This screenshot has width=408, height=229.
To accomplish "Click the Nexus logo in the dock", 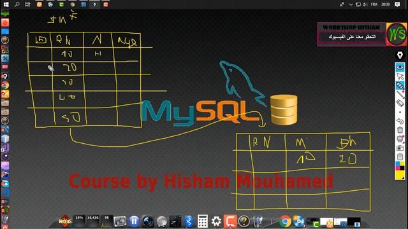I will (x=65, y=221).
